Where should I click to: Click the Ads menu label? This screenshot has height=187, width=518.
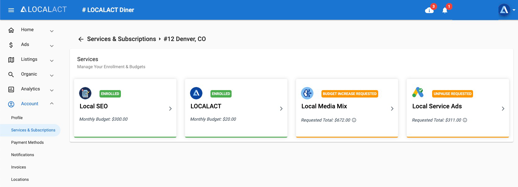pyautogui.click(x=25, y=44)
